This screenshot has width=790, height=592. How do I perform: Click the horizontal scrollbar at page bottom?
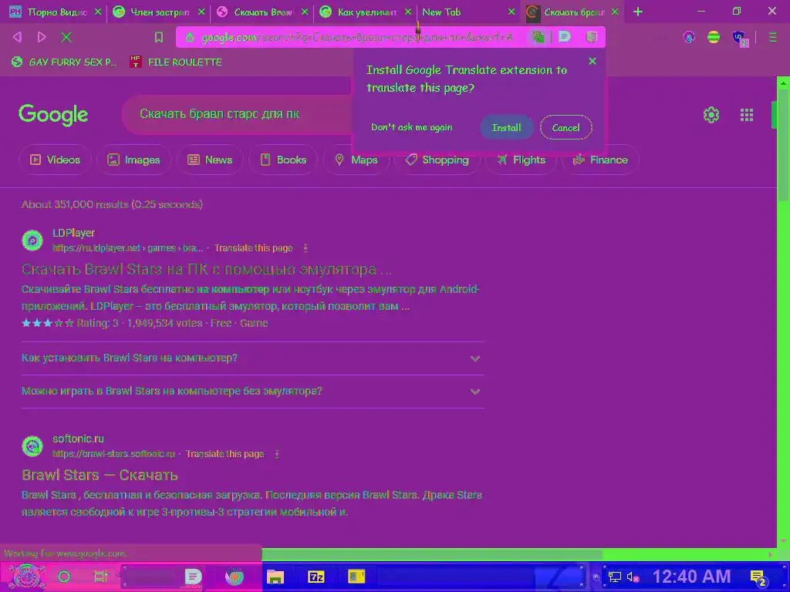(x=432, y=554)
